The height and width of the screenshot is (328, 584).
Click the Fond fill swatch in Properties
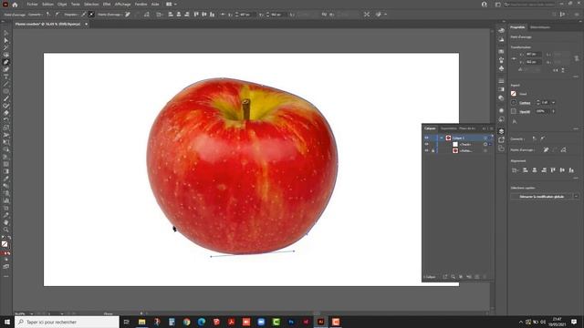514,93
